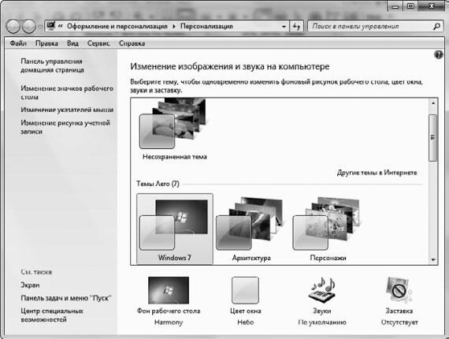Click the refresh icon beside address bar

296,27
